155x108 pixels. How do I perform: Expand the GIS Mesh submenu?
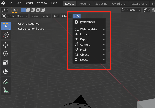(89, 50)
